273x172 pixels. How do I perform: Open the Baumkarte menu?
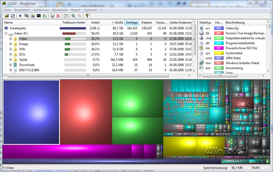(x=60, y=10)
